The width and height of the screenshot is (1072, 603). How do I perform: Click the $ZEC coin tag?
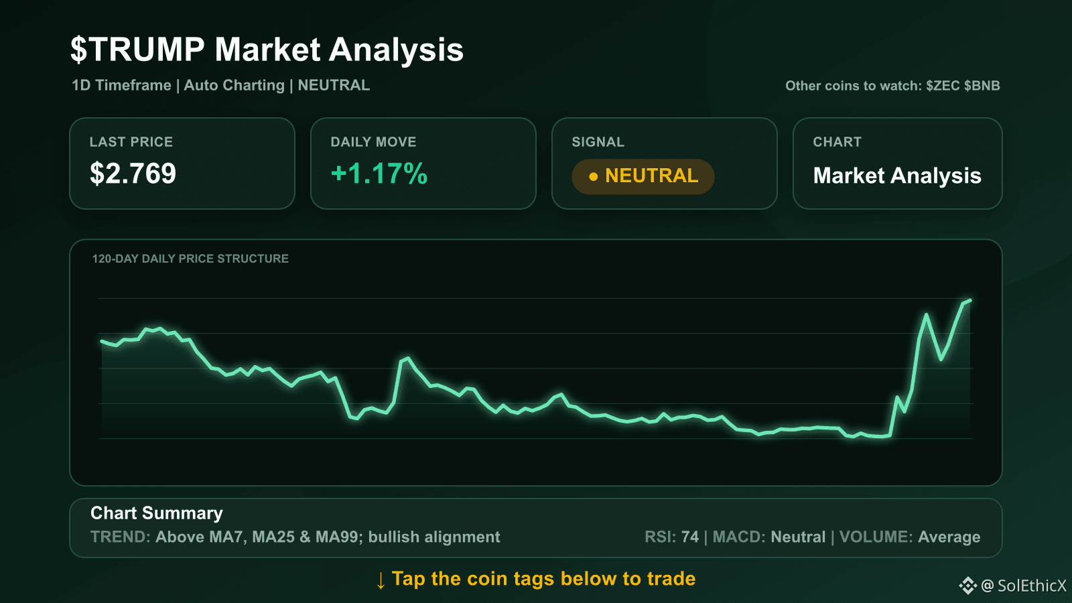(x=943, y=86)
